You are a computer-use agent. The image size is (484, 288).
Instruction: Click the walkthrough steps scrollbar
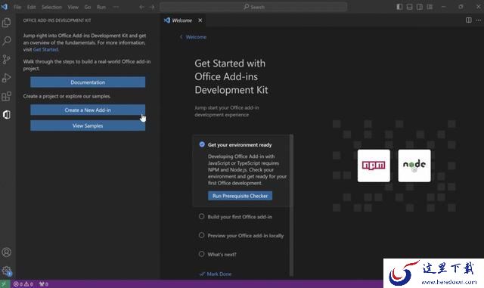[291, 206]
